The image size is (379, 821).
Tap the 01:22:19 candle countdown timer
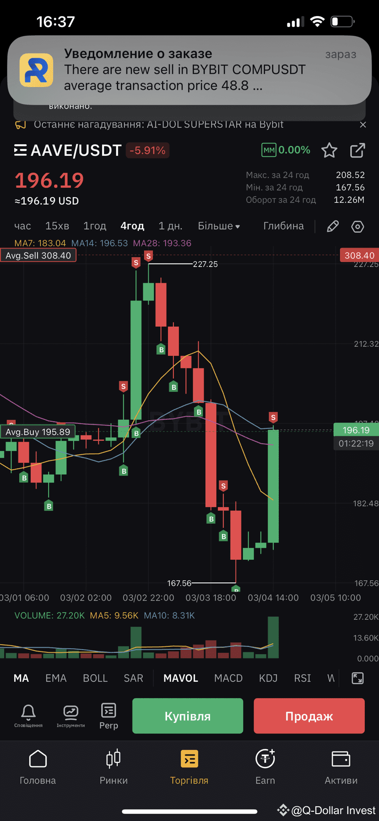click(x=356, y=443)
